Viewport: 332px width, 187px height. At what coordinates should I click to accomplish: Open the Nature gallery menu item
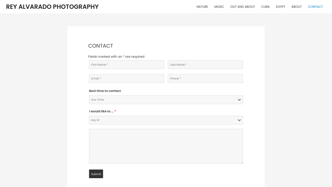[202, 7]
